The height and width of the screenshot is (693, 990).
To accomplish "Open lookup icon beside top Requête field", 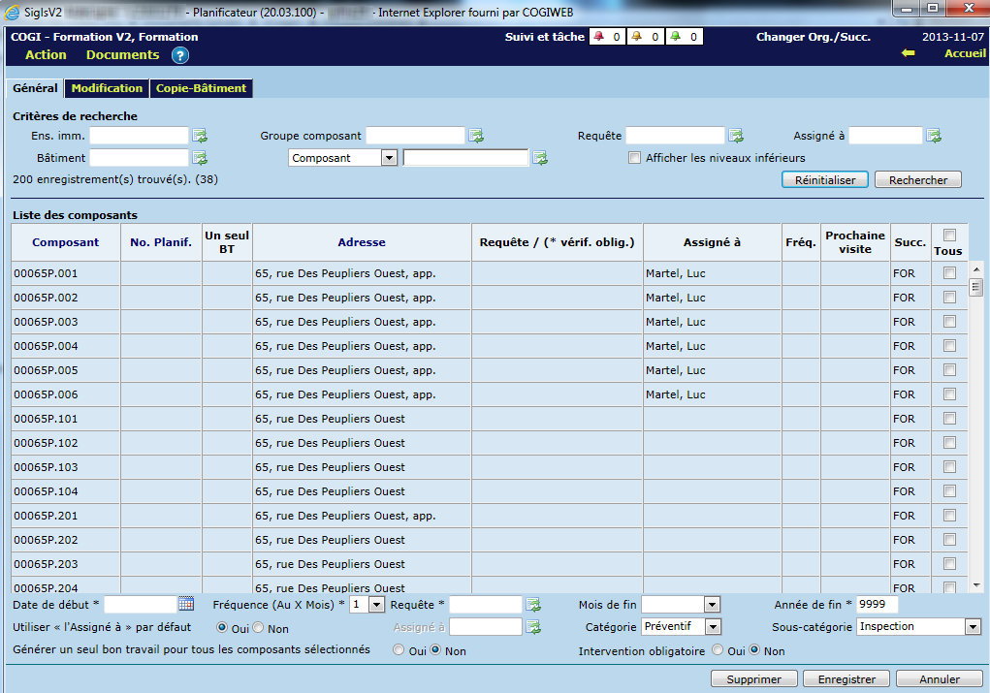I will click(x=736, y=136).
